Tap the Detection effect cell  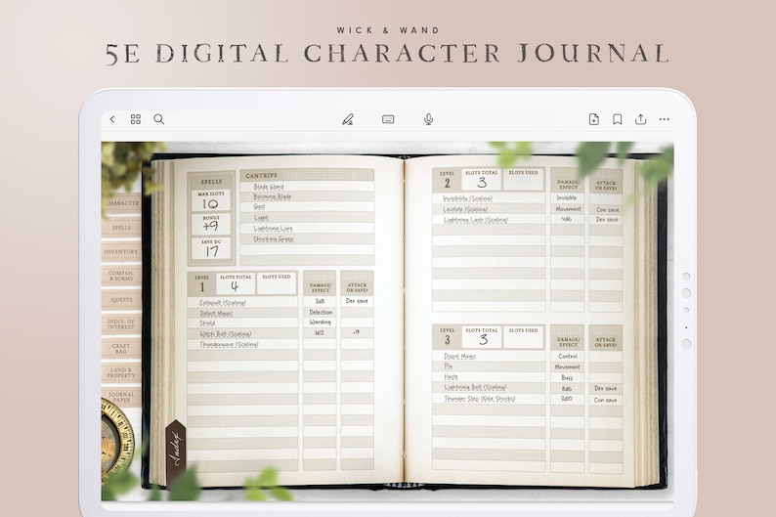(x=320, y=312)
